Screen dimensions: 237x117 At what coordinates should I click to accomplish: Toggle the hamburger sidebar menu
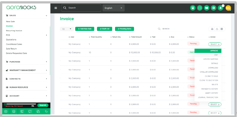click(x=56, y=8)
